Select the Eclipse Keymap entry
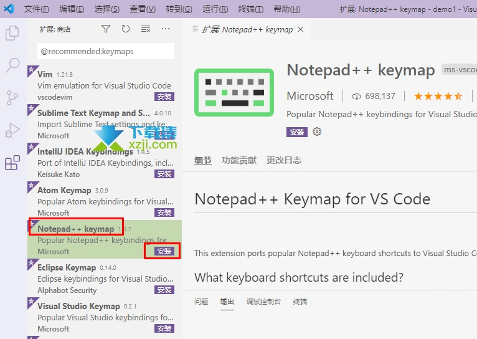 (105, 278)
